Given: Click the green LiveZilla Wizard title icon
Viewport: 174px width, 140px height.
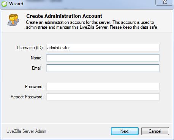Looking at the screenshot, I should (4, 4).
